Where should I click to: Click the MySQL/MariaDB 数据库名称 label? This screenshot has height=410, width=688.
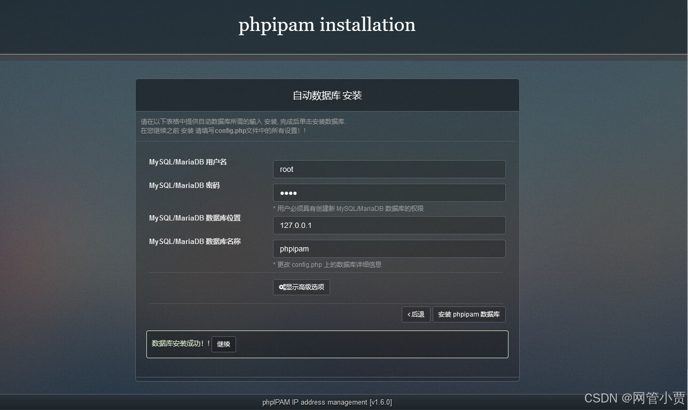click(x=195, y=241)
